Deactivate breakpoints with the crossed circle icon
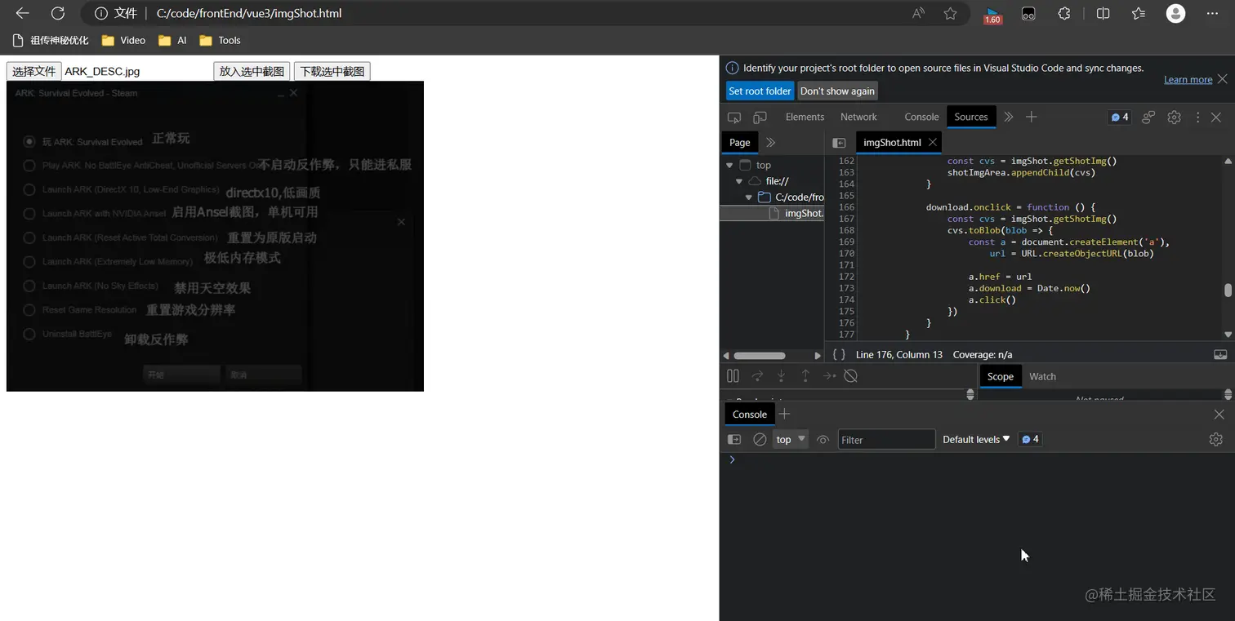 point(850,376)
